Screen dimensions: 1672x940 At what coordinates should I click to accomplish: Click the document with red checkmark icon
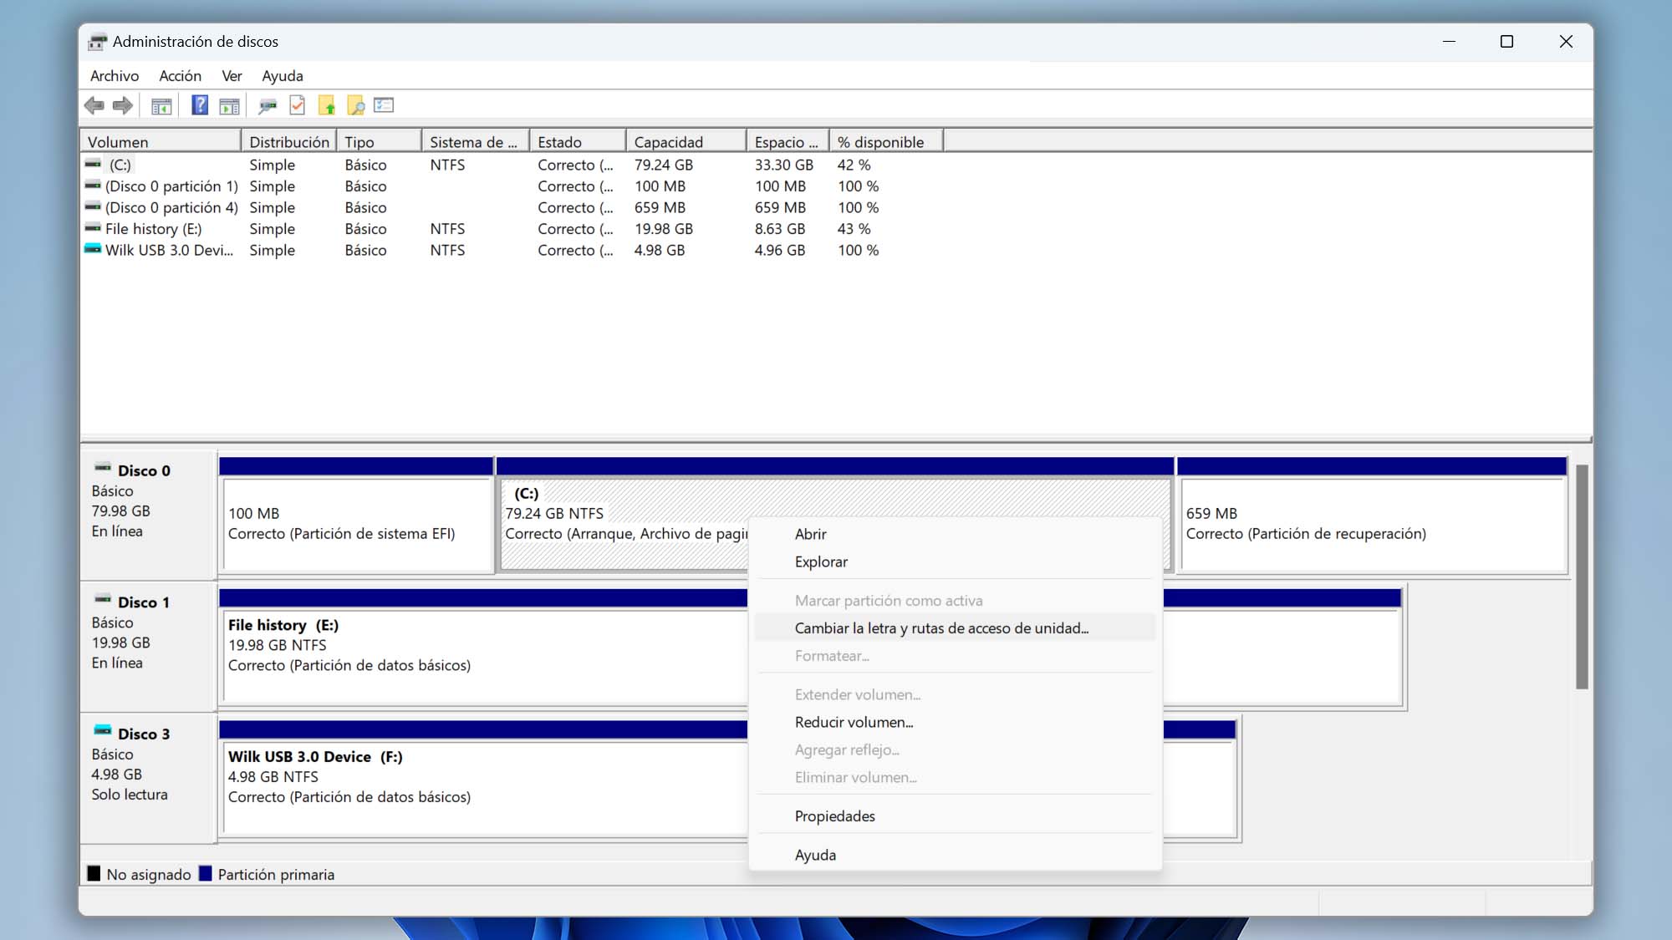(298, 105)
